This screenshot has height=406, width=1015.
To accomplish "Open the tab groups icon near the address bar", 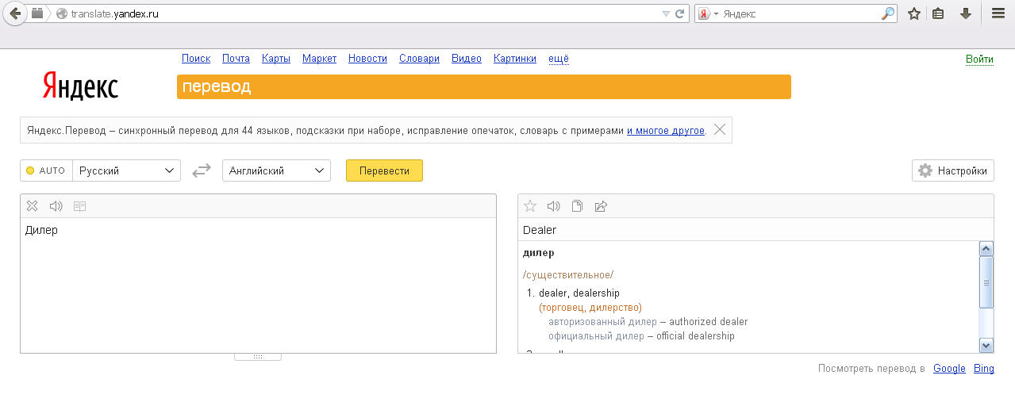I will [x=37, y=13].
